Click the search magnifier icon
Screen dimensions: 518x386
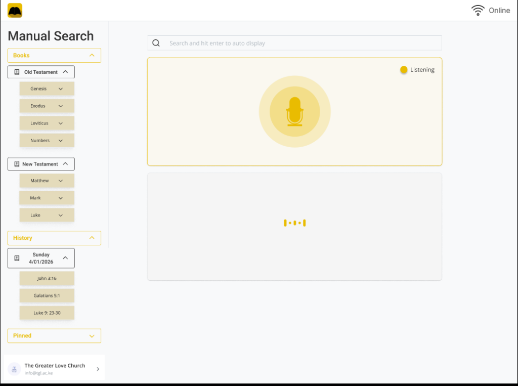click(x=156, y=43)
